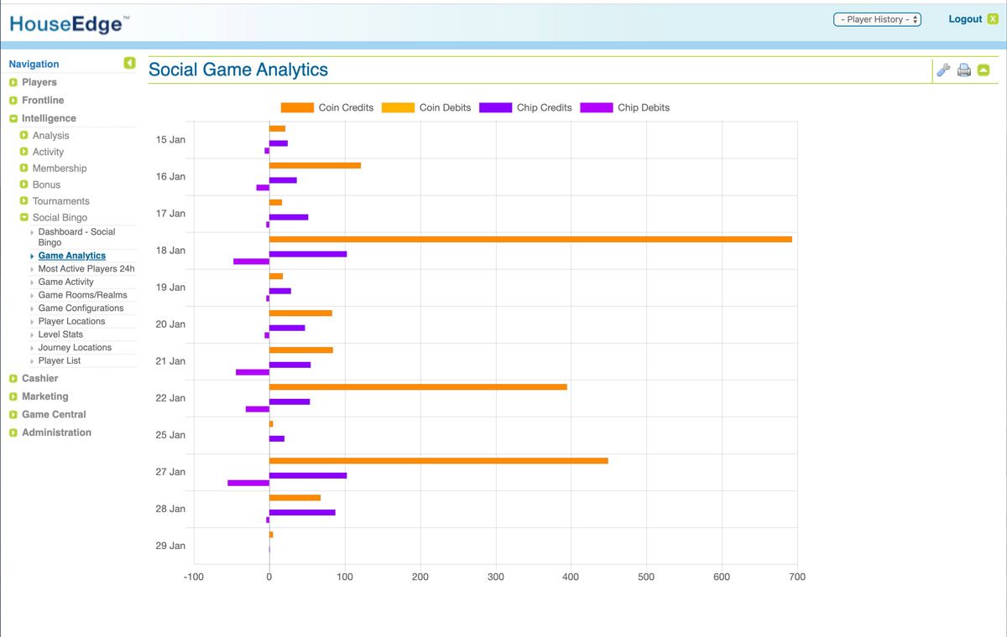Image resolution: width=1007 pixels, height=637 pixels.
Task: Click the 18 Jan Chip Credits bar
Action: (x=308, y=254)
